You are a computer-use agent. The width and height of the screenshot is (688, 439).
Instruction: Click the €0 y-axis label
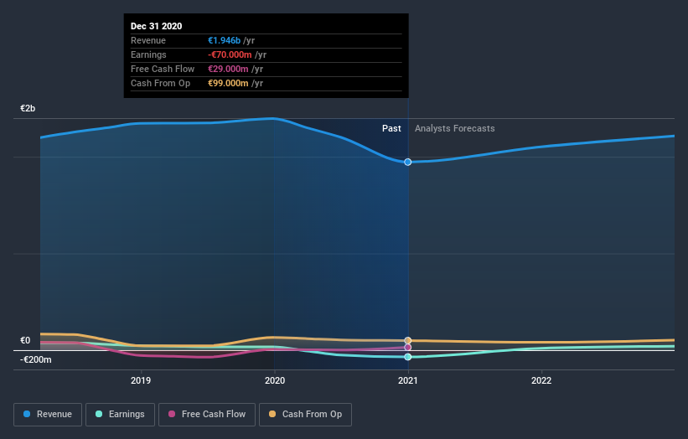[25, 340]
